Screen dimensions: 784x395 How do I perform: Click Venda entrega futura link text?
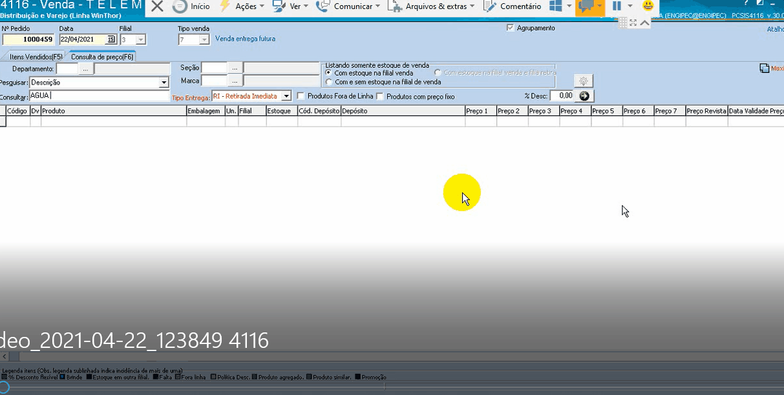[245, 39]
